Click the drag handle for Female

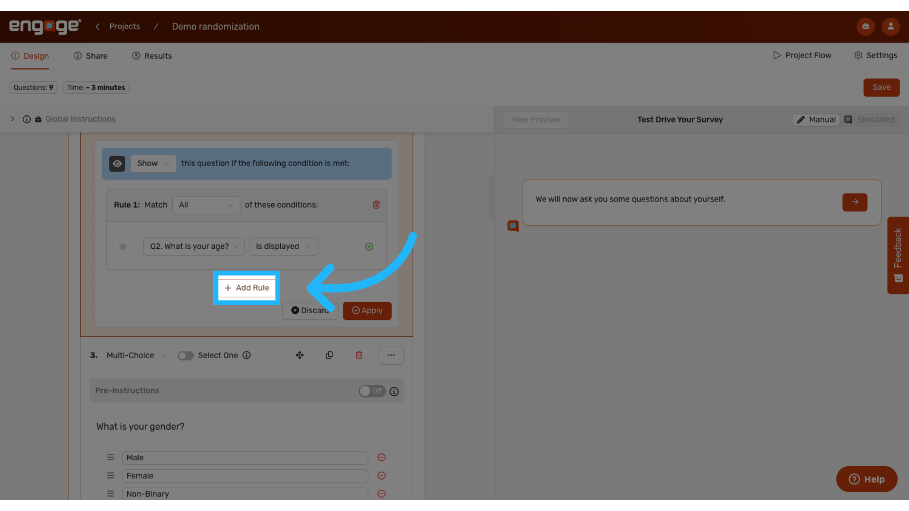tap(110, 476)
